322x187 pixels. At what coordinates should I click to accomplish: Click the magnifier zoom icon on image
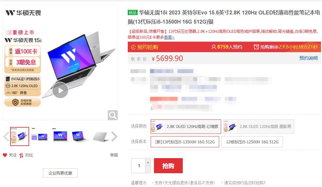click(x=113, y=115)
